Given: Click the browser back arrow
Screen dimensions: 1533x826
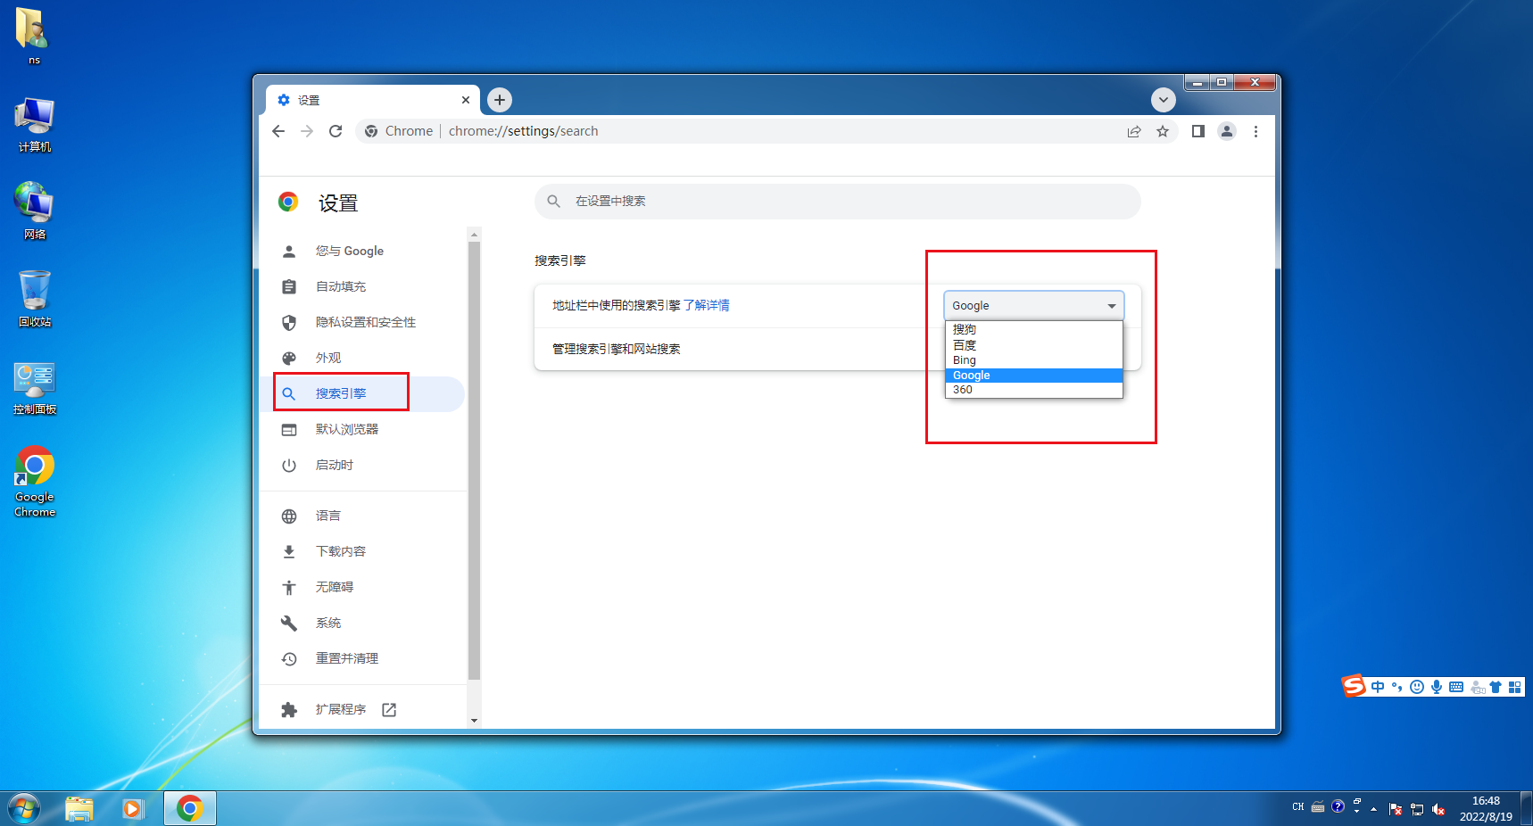Looking at the screenshot, I should 278,131.
